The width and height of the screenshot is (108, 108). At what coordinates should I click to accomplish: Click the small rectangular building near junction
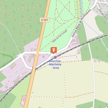43,57
